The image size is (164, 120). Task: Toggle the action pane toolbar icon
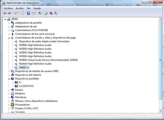click(33, 13)
